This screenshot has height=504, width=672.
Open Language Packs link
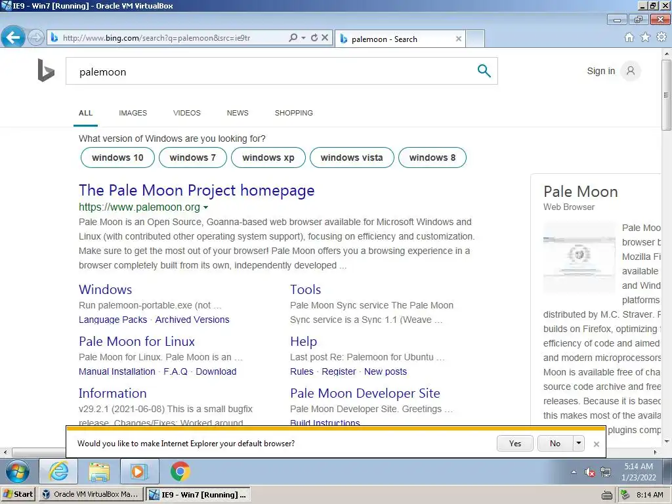[113, 320]
